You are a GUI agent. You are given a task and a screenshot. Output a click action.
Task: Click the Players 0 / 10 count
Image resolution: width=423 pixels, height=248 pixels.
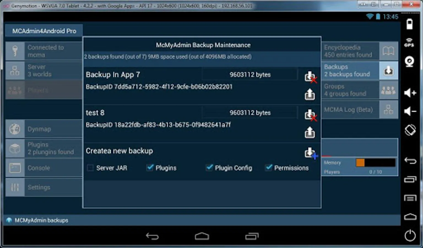(376, 172)
